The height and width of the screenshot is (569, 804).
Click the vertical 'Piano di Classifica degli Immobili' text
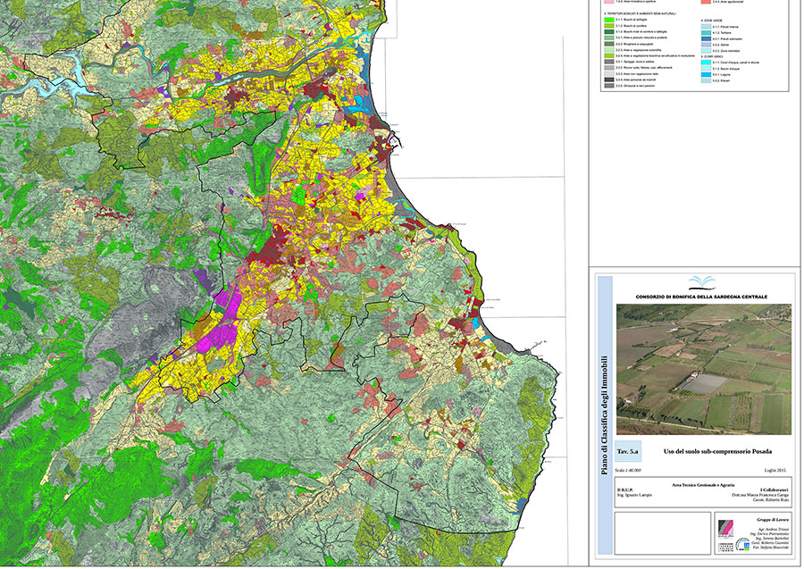pos(605,414)
